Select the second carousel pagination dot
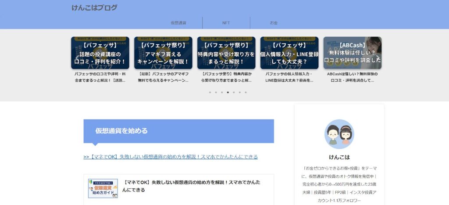The height and width of the screenshot is (205, 449). (x=216, y=92)
